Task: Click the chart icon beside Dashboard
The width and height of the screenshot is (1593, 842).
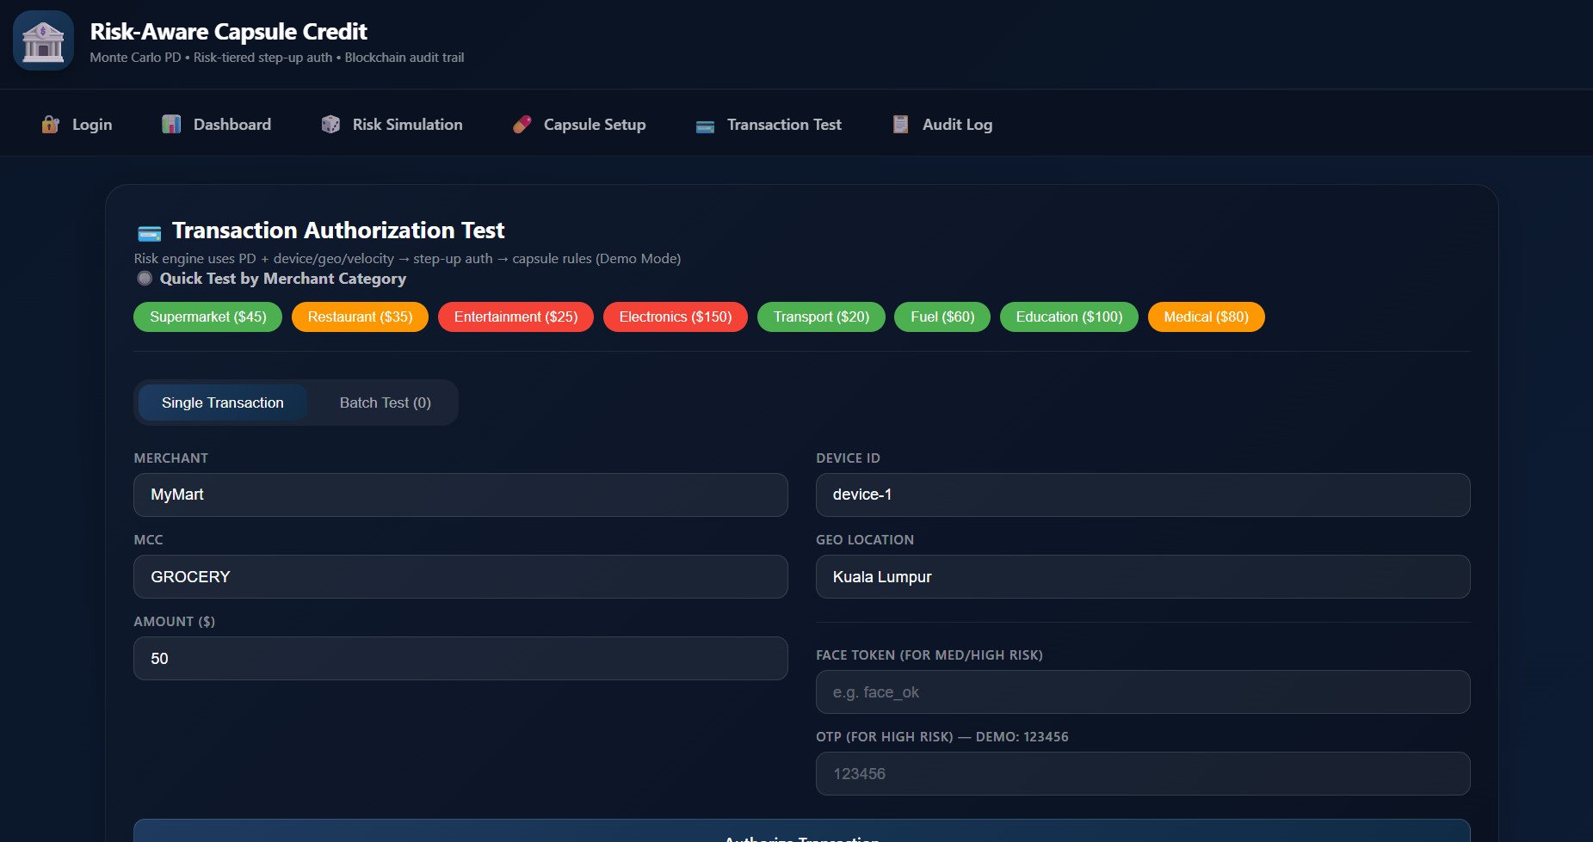Action: (171, 125)
